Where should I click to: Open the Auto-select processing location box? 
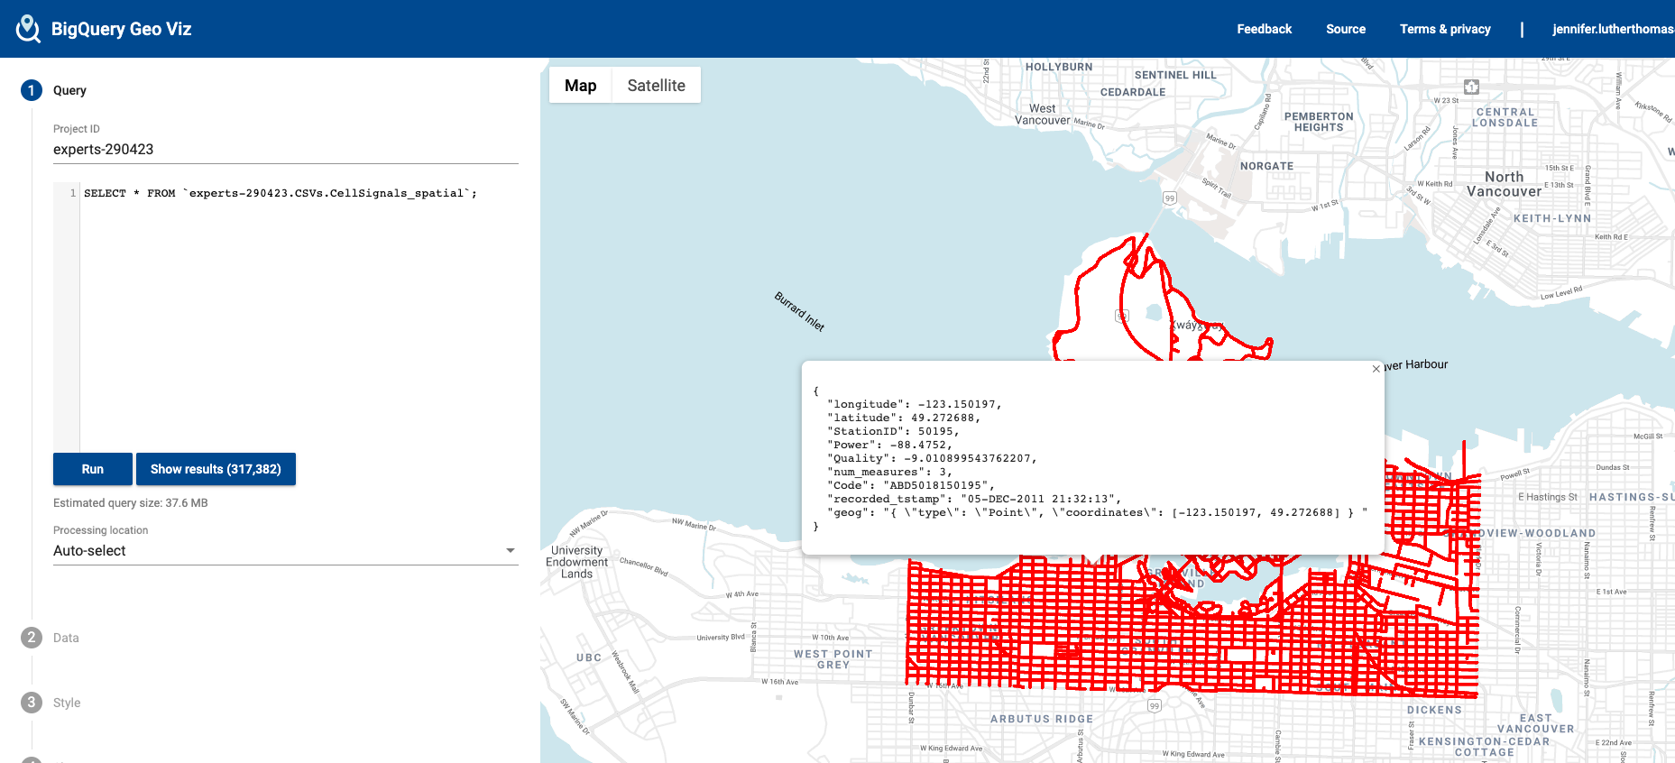[286, 550]
